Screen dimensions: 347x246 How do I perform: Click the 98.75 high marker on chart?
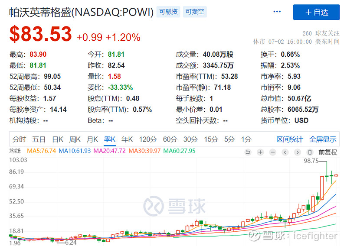[311, 161]
